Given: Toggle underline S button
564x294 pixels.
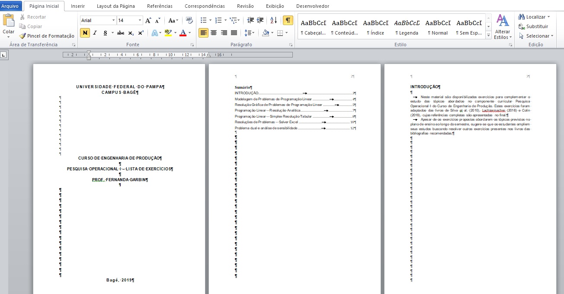Looking at the screenshot, I should pyautogui.click(x=105, y=33).
